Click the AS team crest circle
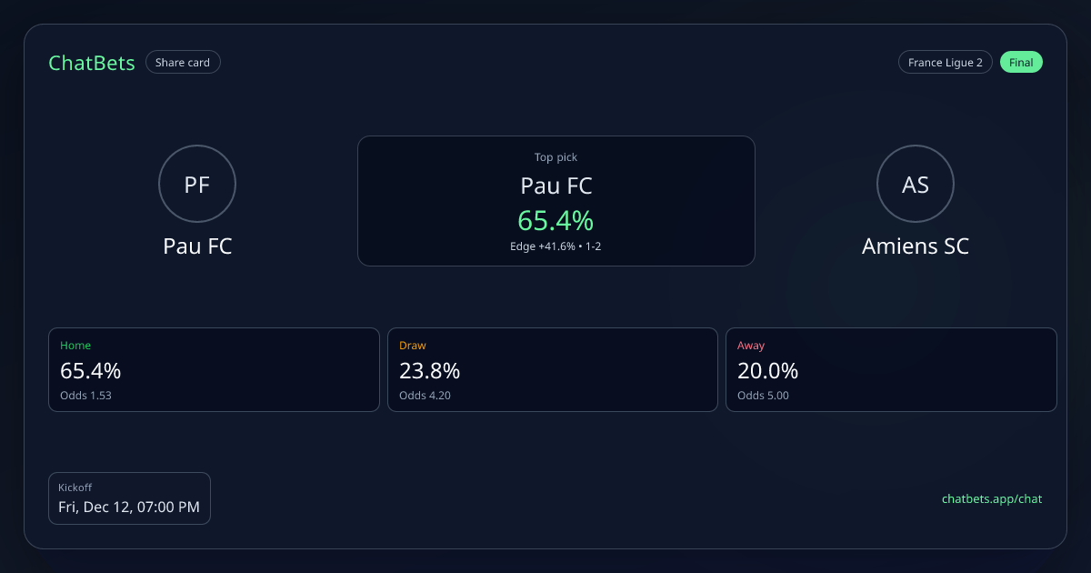1091x573 pixels. [x=915, y=185]
